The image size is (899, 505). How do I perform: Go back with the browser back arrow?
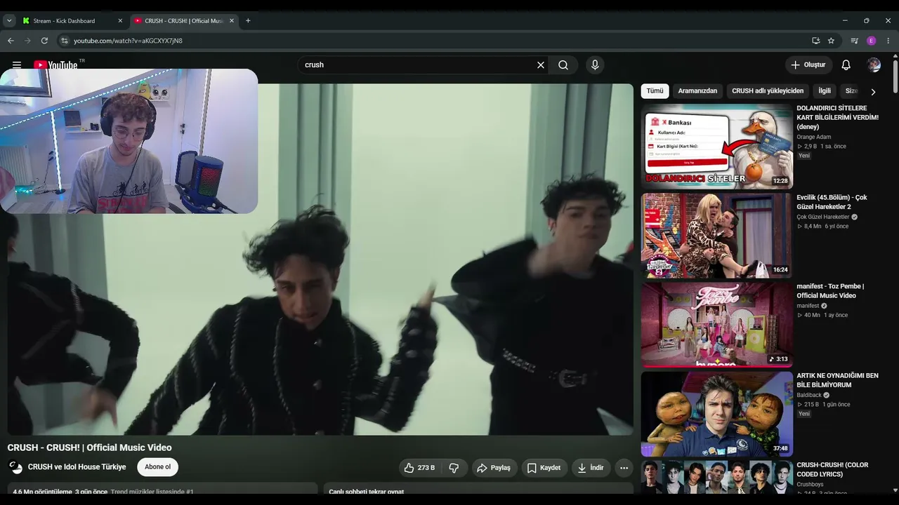pos(11,41)
